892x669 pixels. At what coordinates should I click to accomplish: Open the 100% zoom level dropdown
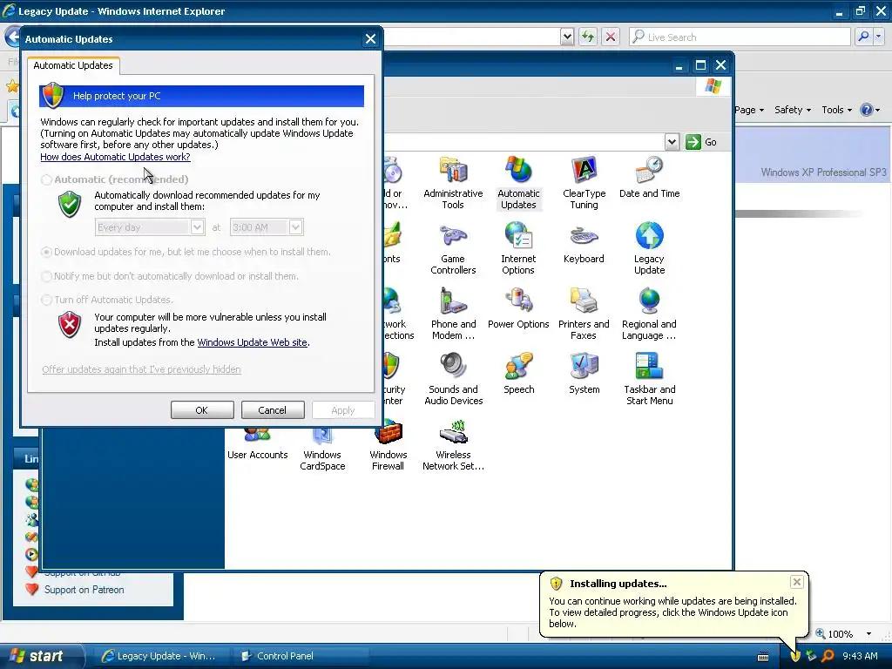[x=868, y=634]
